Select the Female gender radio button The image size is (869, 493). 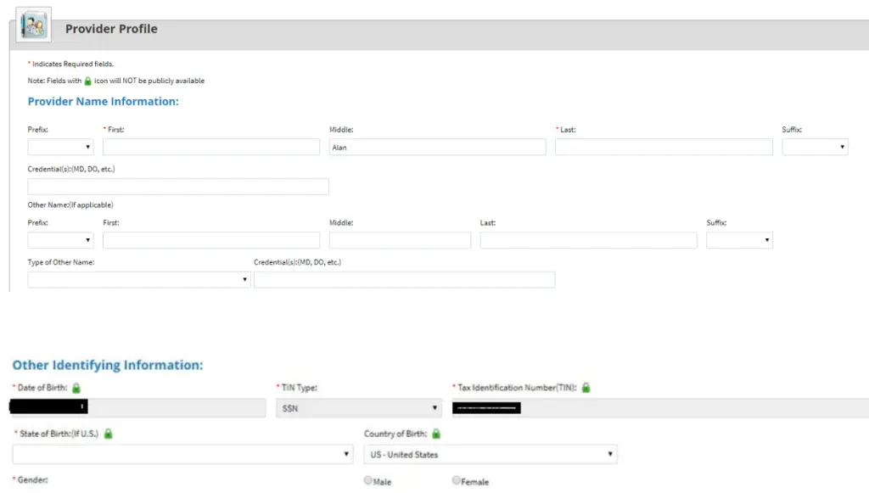pos(457,481)
